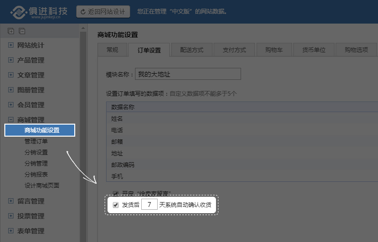Image resolution: width=378 pixels, height=242 pixels.
Task: Open 管理订单 in the sidebar
Action: [x=36, y=141]
